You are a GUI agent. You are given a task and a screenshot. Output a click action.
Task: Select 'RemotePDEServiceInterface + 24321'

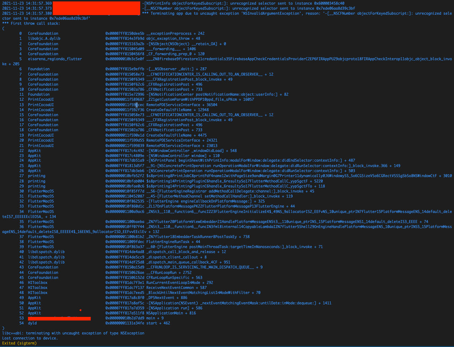182,140
